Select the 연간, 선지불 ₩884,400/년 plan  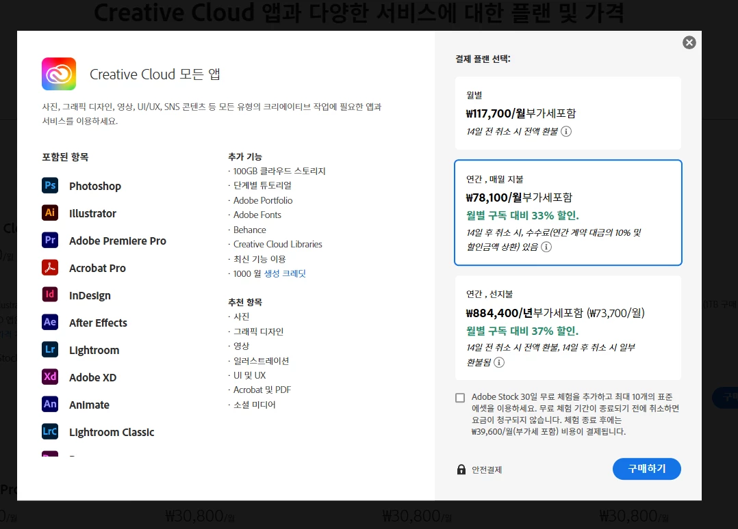click(568, 327)
